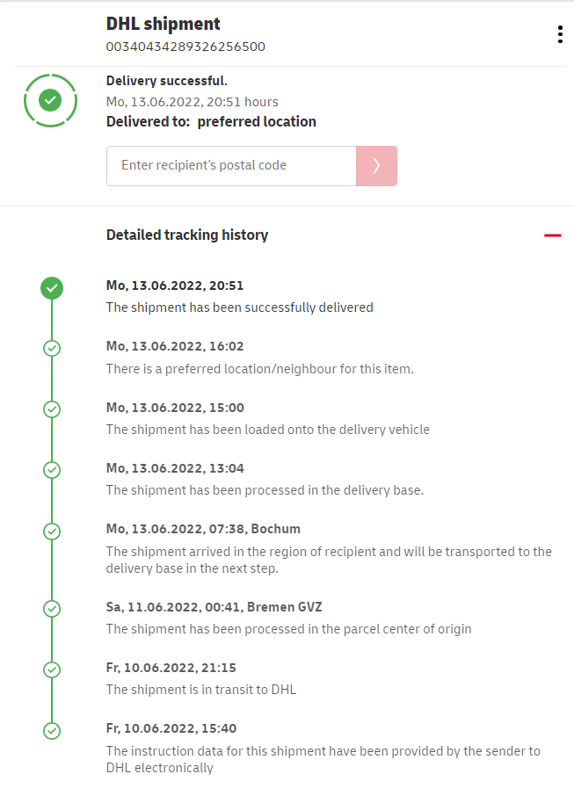Collapse the detailed tracking history with the red minus

(552, 235)
